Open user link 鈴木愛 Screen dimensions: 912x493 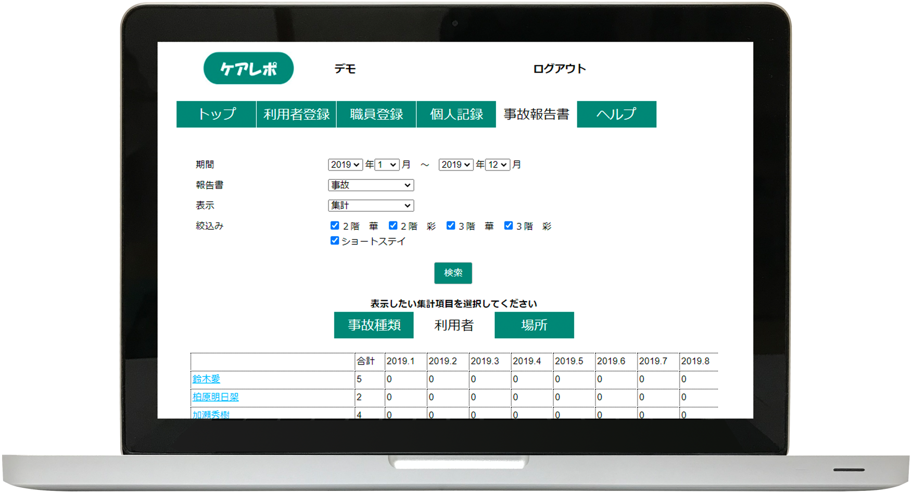[206, 379]
